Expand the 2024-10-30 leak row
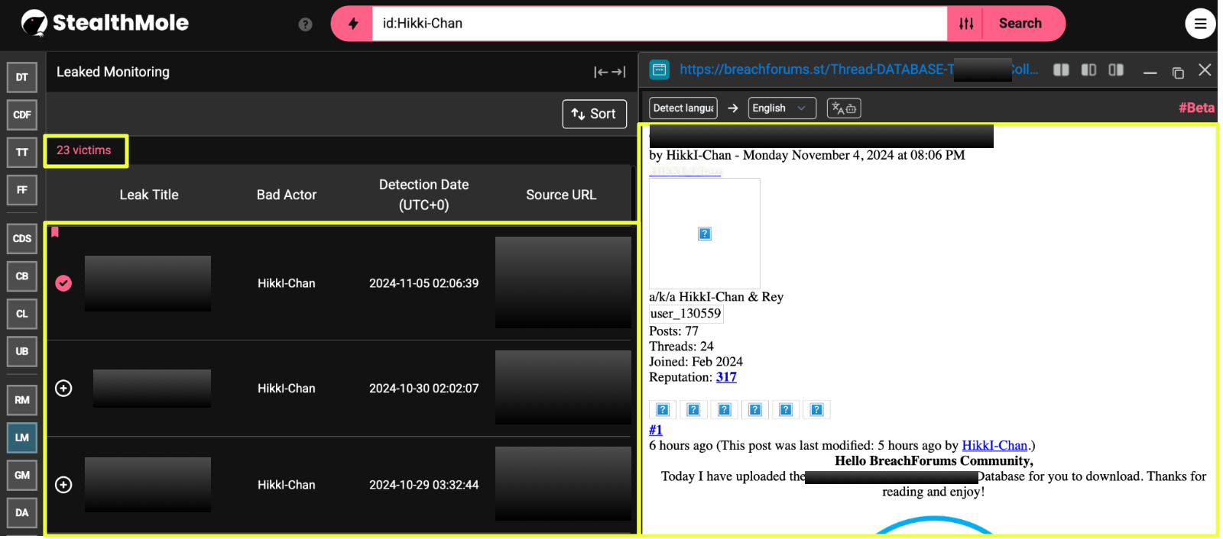The height and width of the screenshot is (539, 1223). pos(64,389)
